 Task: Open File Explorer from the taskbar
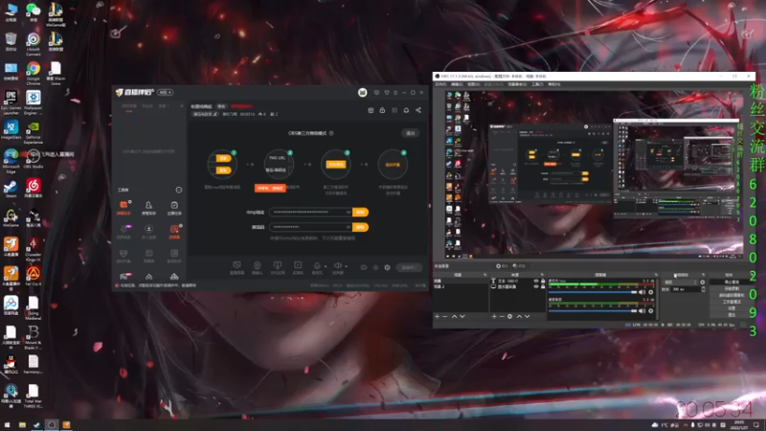[22, 424]
